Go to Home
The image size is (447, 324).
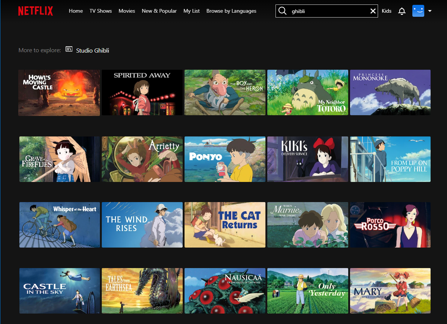coord(76,11)
